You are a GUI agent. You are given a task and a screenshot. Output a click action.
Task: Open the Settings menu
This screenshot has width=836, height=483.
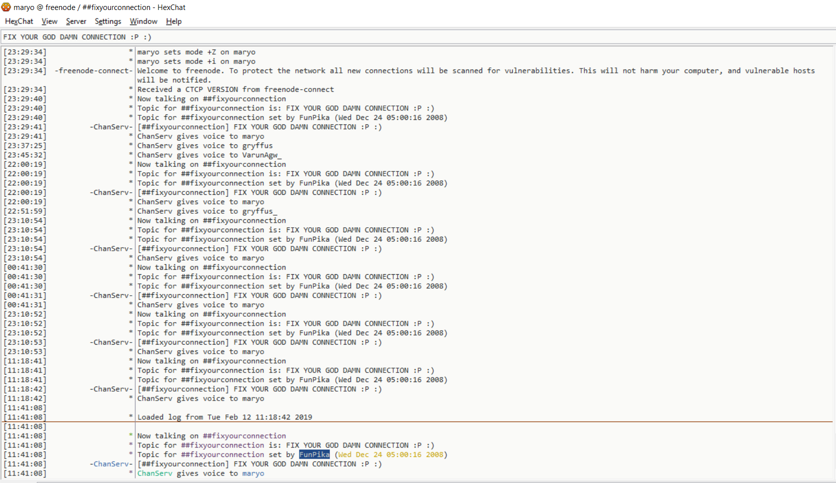tap(108, 21)
